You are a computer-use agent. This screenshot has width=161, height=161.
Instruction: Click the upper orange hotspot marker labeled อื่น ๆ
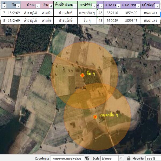(82, 75)
